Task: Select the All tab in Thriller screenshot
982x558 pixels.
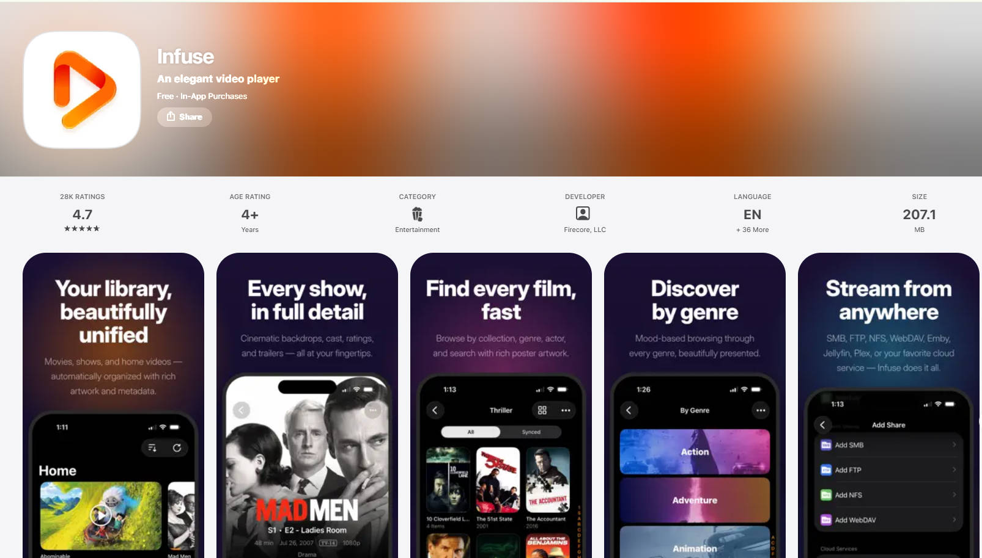Action: 471,432
